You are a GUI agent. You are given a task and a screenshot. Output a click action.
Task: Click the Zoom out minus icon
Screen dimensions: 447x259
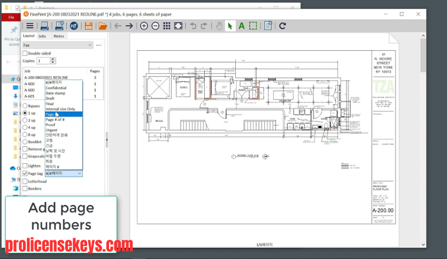156,26
